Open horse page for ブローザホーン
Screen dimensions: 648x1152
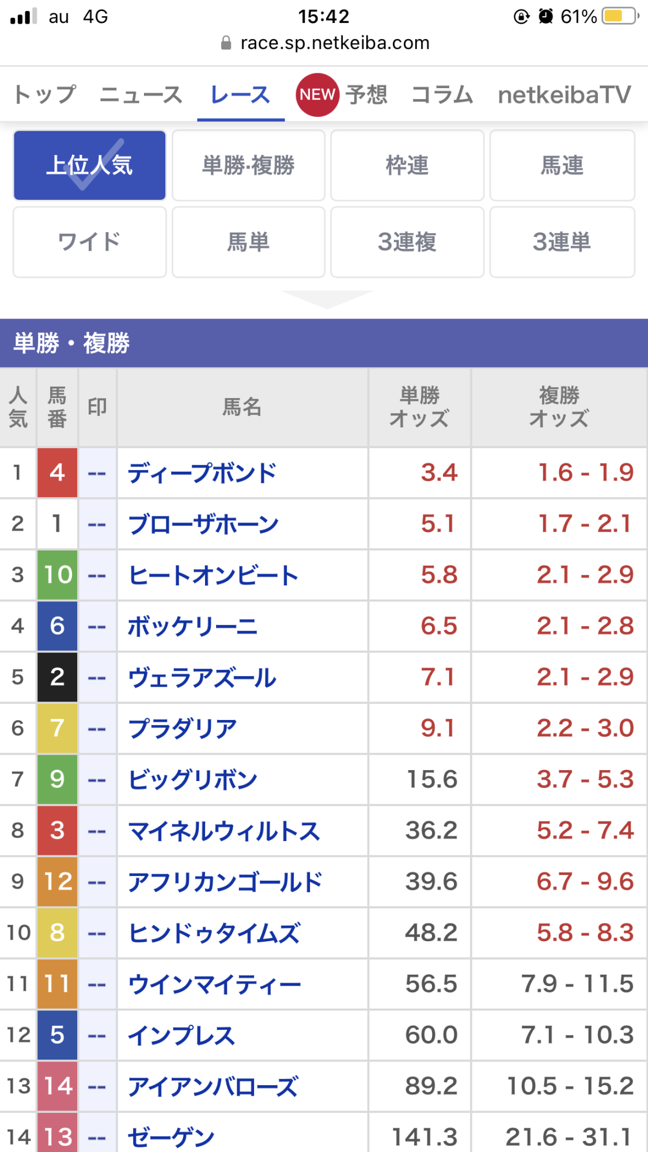pyautogui.click(x=203, y=525)
